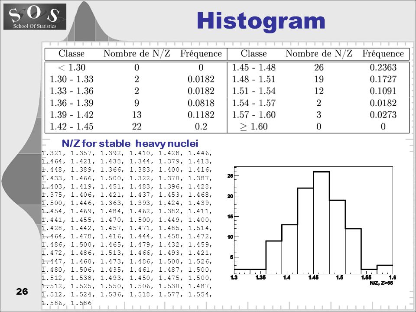Click data value 1.554
The height and width of the screenshot is (312, 416).
(x=199, y=295)
